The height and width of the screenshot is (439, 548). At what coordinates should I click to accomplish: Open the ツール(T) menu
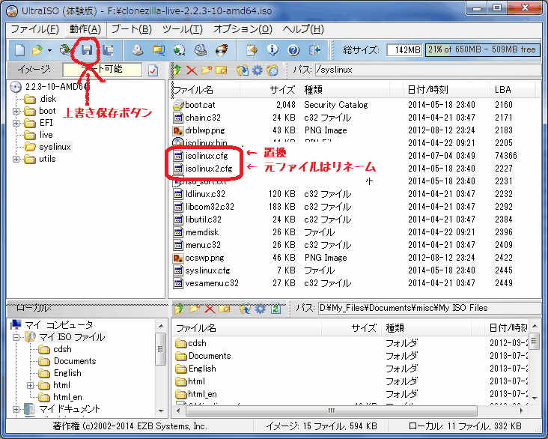[183, 29]
